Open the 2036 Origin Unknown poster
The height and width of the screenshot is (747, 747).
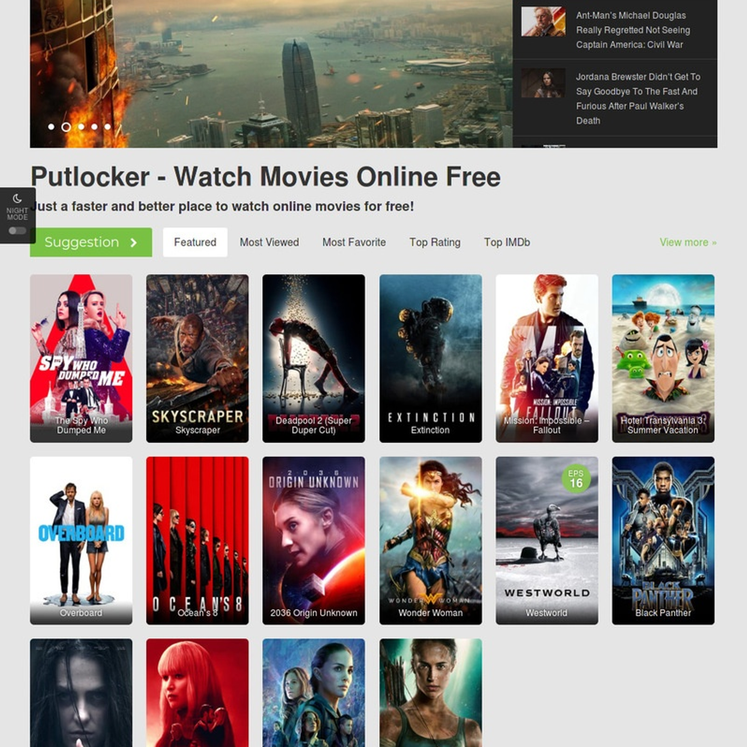[314, 541]
